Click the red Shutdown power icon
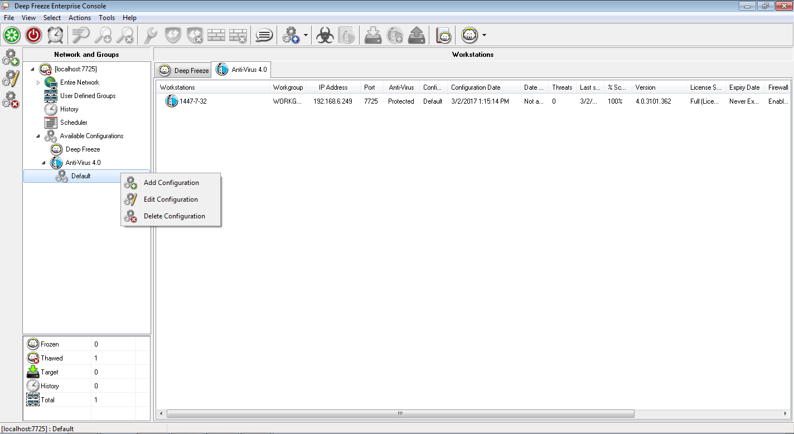The image size is (794, 434). [x=33, y=35]
